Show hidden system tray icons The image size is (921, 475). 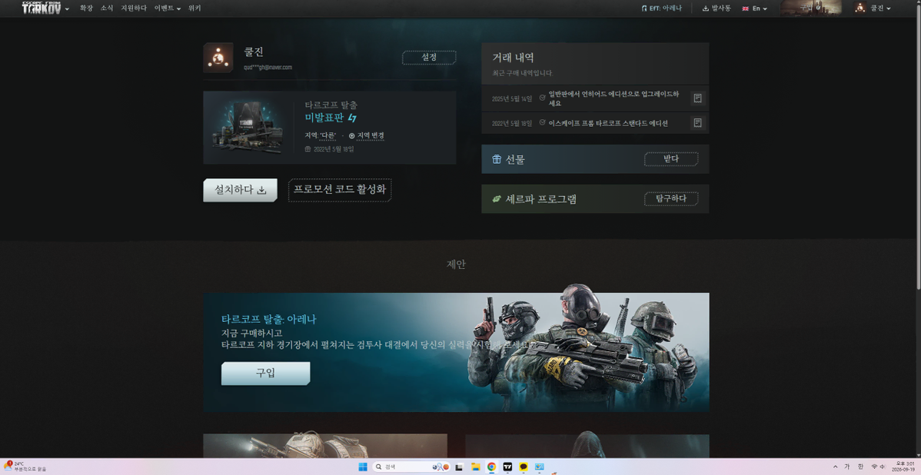[835, 467]
